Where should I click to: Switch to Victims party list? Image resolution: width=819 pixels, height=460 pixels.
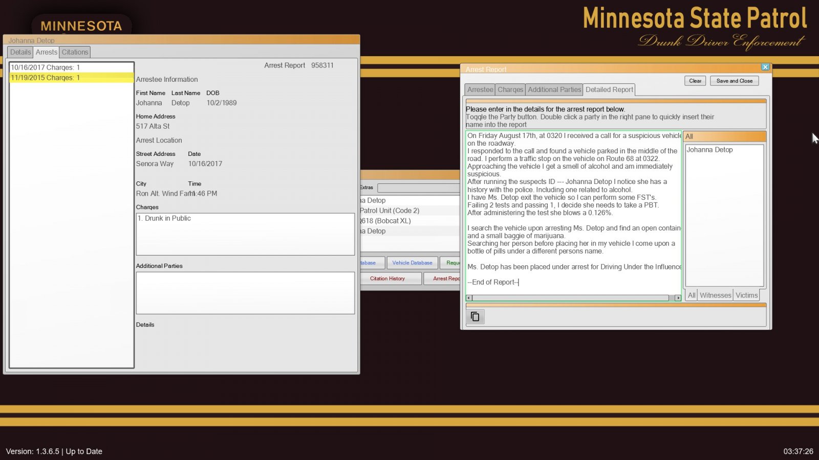(746, 295)
